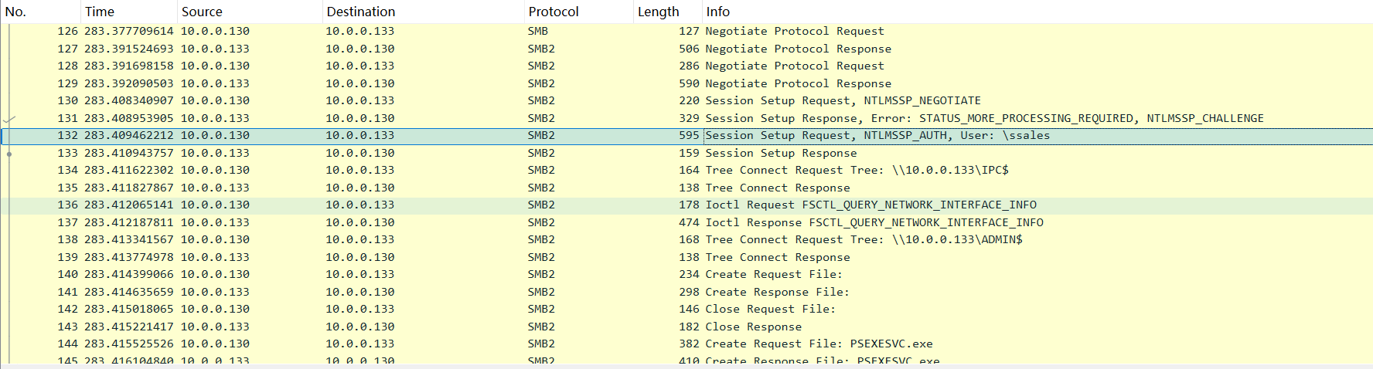The width and height of the screenshot is (1373, 369).
Task: Select the Tree Connect Request to ADMIN$
Action: pyautogui.click(x=864, y=240)
